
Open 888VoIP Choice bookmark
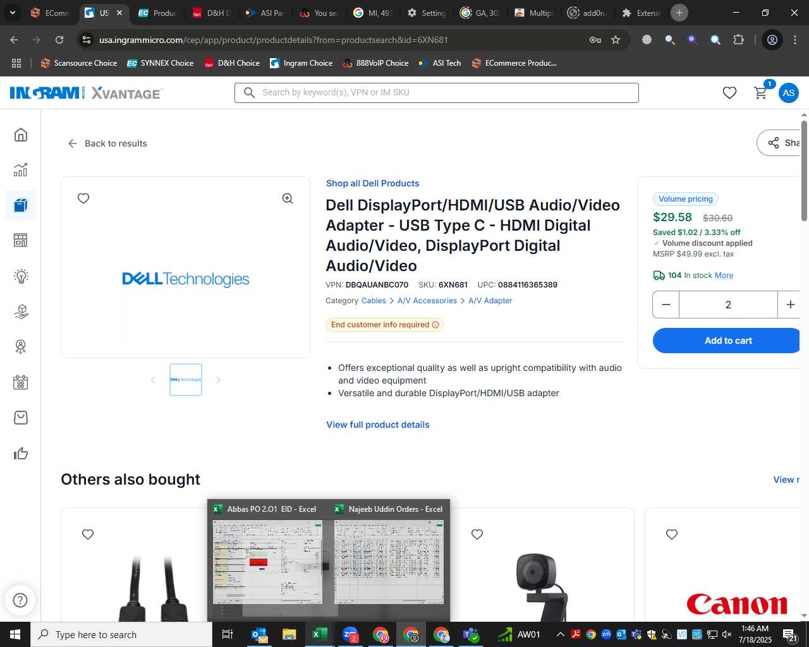[x=376, y=63]
